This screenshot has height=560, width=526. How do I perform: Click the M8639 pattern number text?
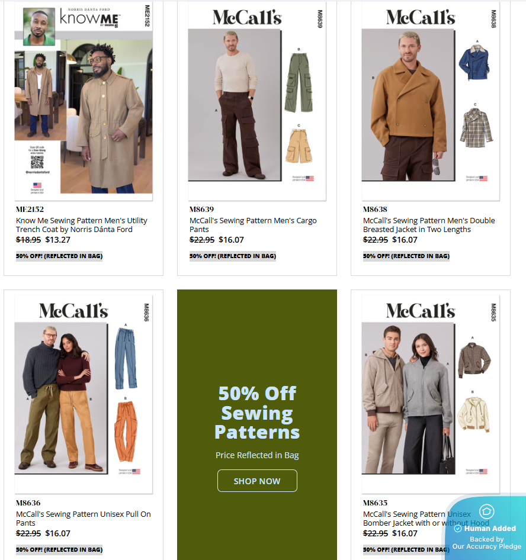pyautogui.click(x=201, y=210)
